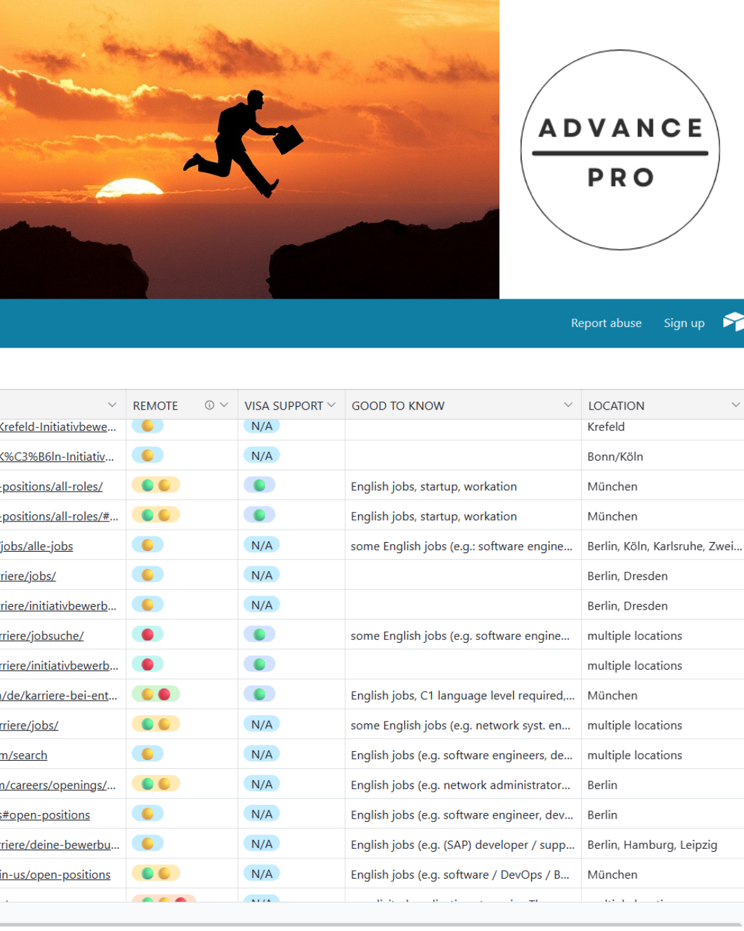Click N/A visa tag in Krefeld row

[262, 426]
